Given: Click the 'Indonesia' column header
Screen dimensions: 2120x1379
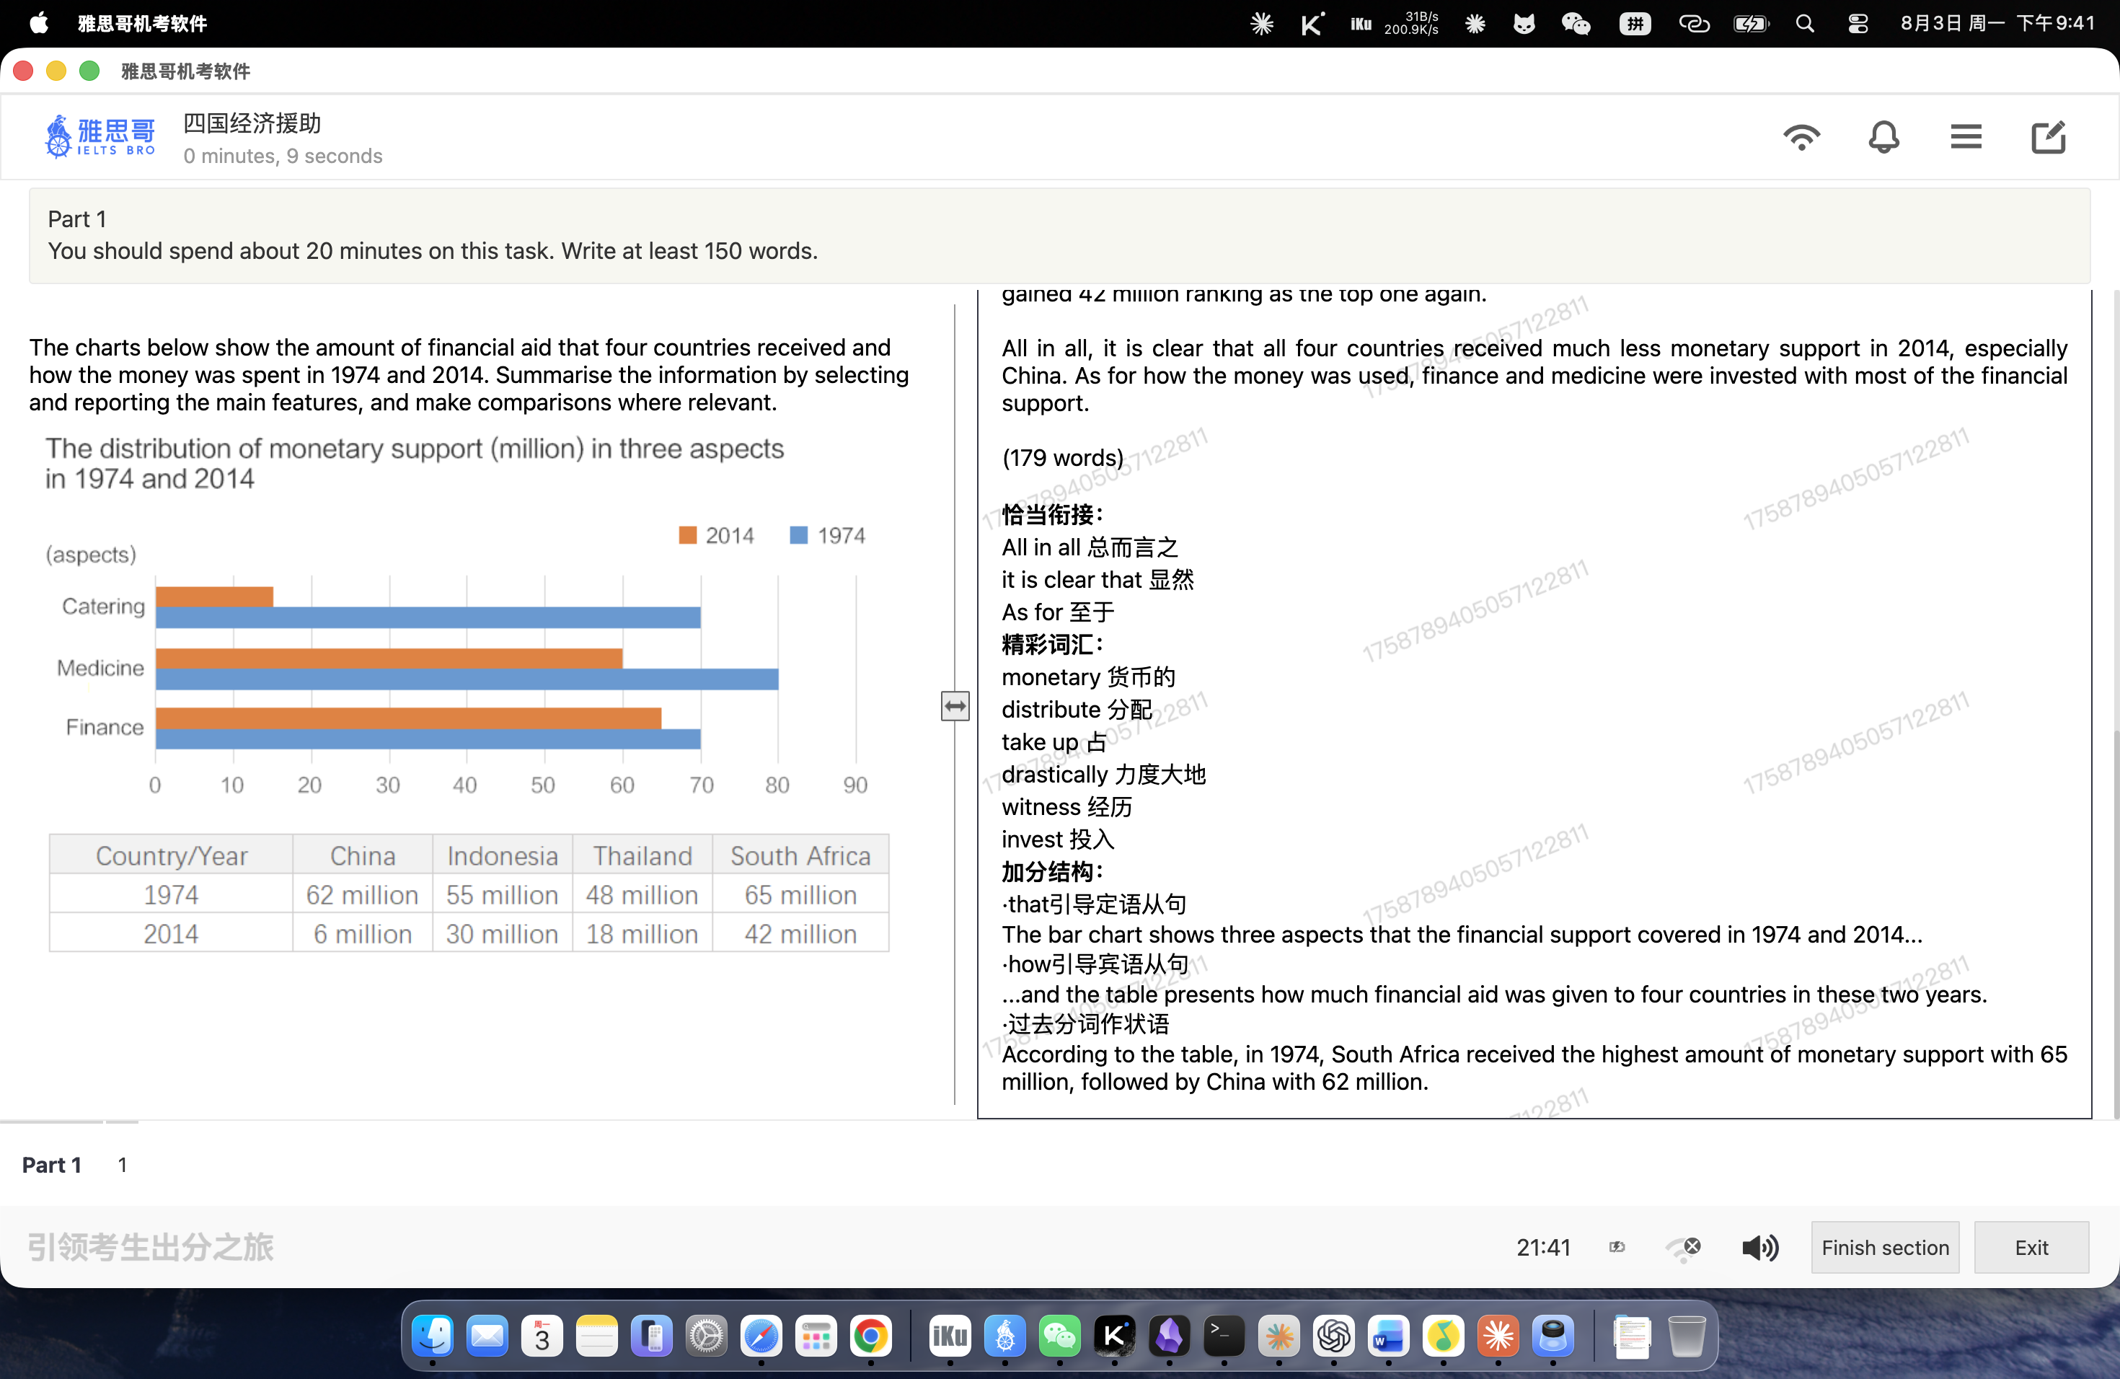Looking at the screenshot, I should click(503, 855).
